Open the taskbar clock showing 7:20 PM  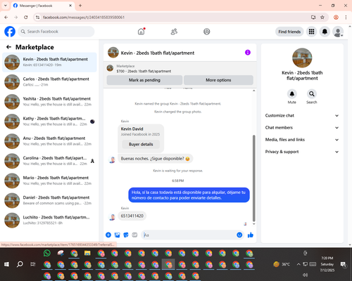(x=327, y=264)
